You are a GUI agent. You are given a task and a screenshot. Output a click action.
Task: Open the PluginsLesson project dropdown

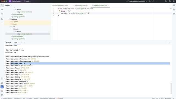click(16, 1)
